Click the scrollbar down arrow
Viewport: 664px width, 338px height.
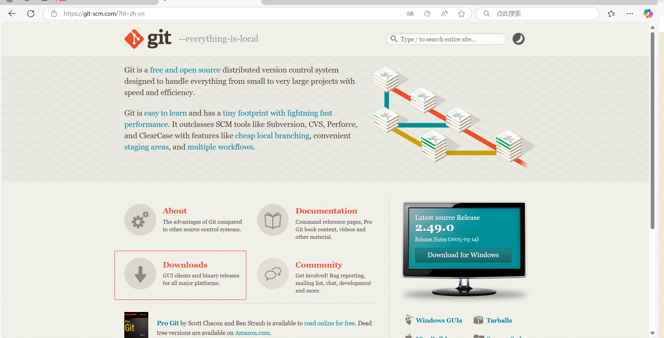pyautogui.click(x=652, y=333)
